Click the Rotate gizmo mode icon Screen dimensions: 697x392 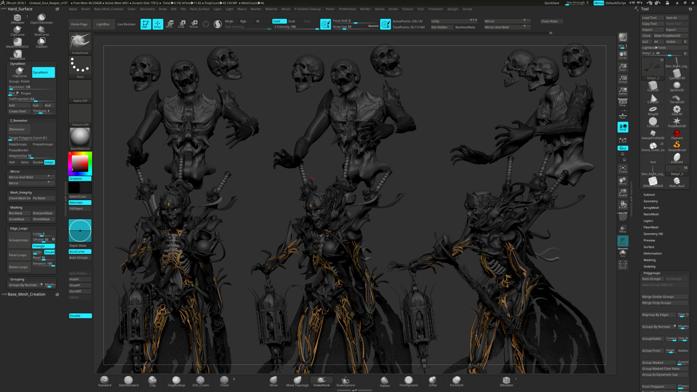(x=194, y=24)
